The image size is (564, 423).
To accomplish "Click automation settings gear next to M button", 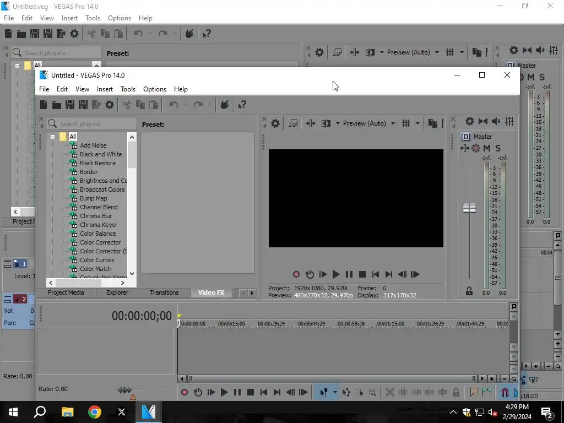I will [x=476, y=148].
